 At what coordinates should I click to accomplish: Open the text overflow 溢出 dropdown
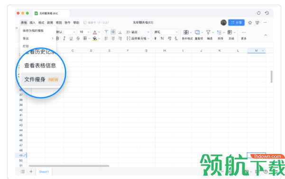[x=138, y=32]
